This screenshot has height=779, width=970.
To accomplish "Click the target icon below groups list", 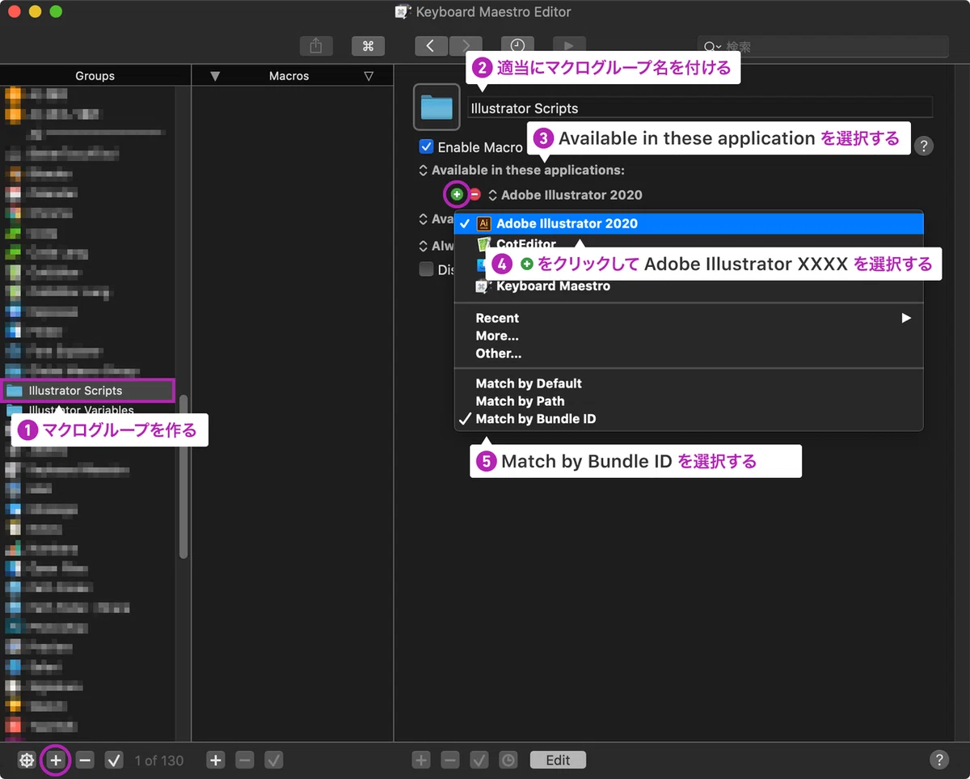I will click(27, 760).
